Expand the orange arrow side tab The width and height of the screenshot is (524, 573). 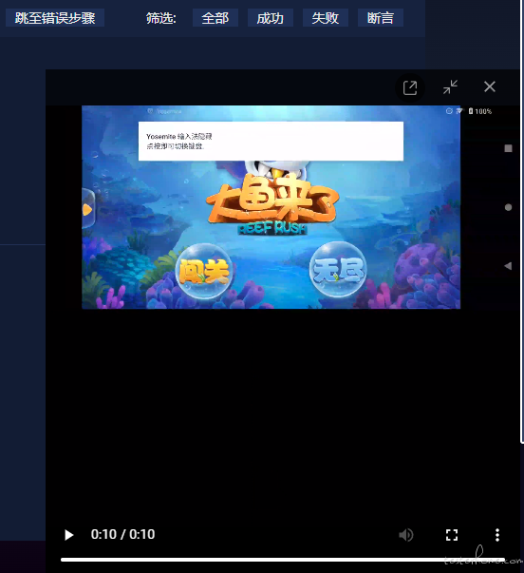click(x=88, y=209)
